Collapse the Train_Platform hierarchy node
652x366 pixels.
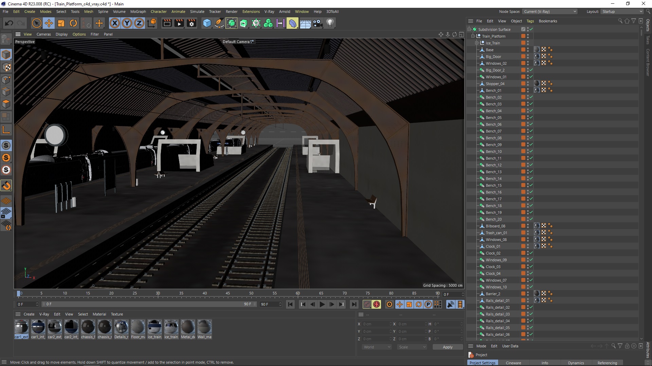(x=473, y=36)
